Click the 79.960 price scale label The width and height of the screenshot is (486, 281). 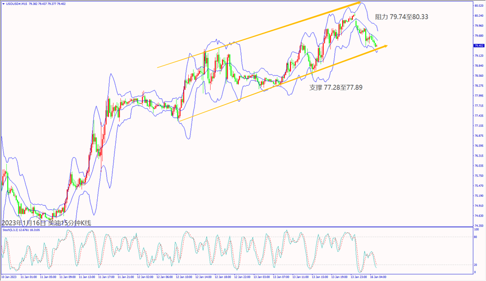(478, 25)
